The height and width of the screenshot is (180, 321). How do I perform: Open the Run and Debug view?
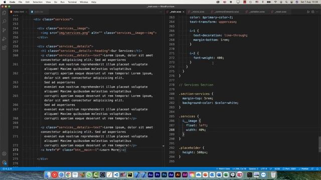[4, 39]
